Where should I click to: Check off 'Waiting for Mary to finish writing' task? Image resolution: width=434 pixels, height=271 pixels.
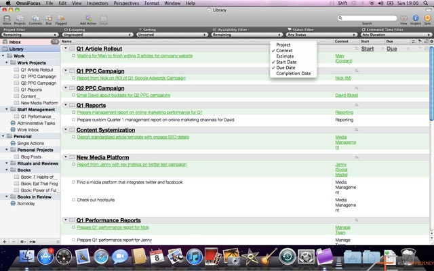74,56
